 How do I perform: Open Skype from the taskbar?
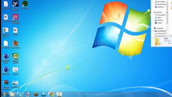(x=20, y=95)
